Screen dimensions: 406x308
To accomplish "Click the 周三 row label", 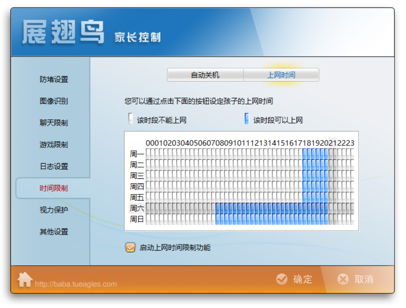I will [137, 176].
